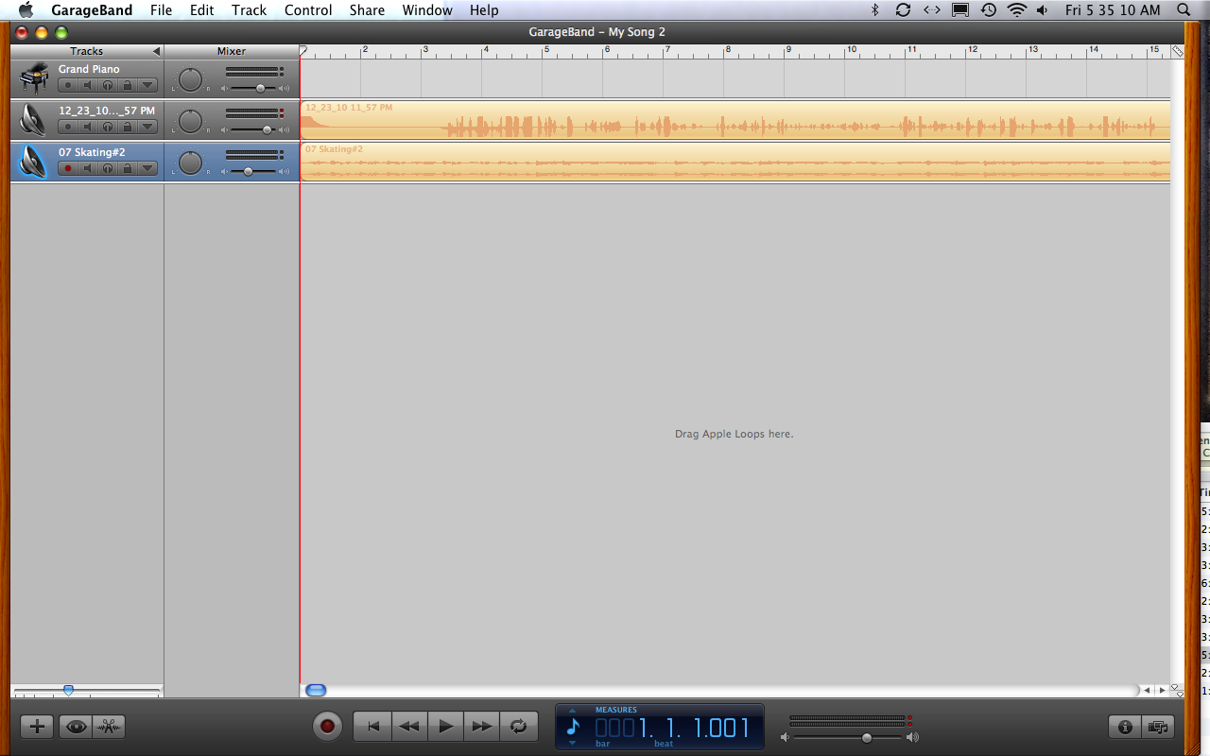
Task: Click the speaker icon of 07 Skating#2 track
Action: click(33, 162)
